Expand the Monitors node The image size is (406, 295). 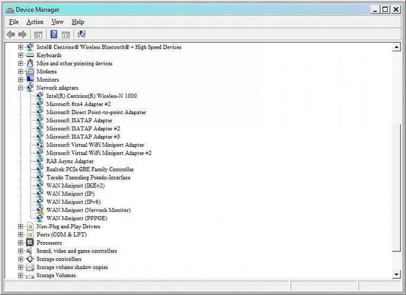(x=21, y=79)
